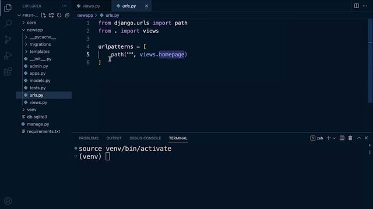
Task: Maximize the panel with the up chevron
Action: pos(359,138)
